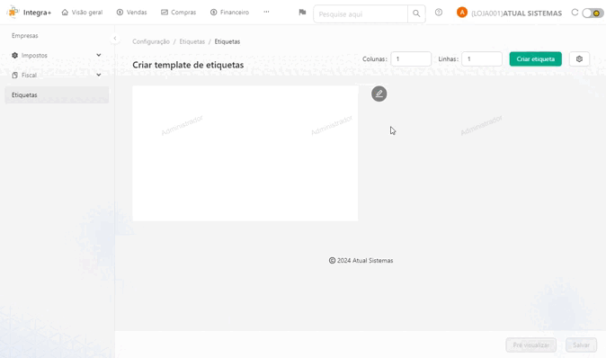606x358 pixels.
Task: Open the (LOJA001)ATUAL SISTEMAS account label
Action: coord(516,13)
